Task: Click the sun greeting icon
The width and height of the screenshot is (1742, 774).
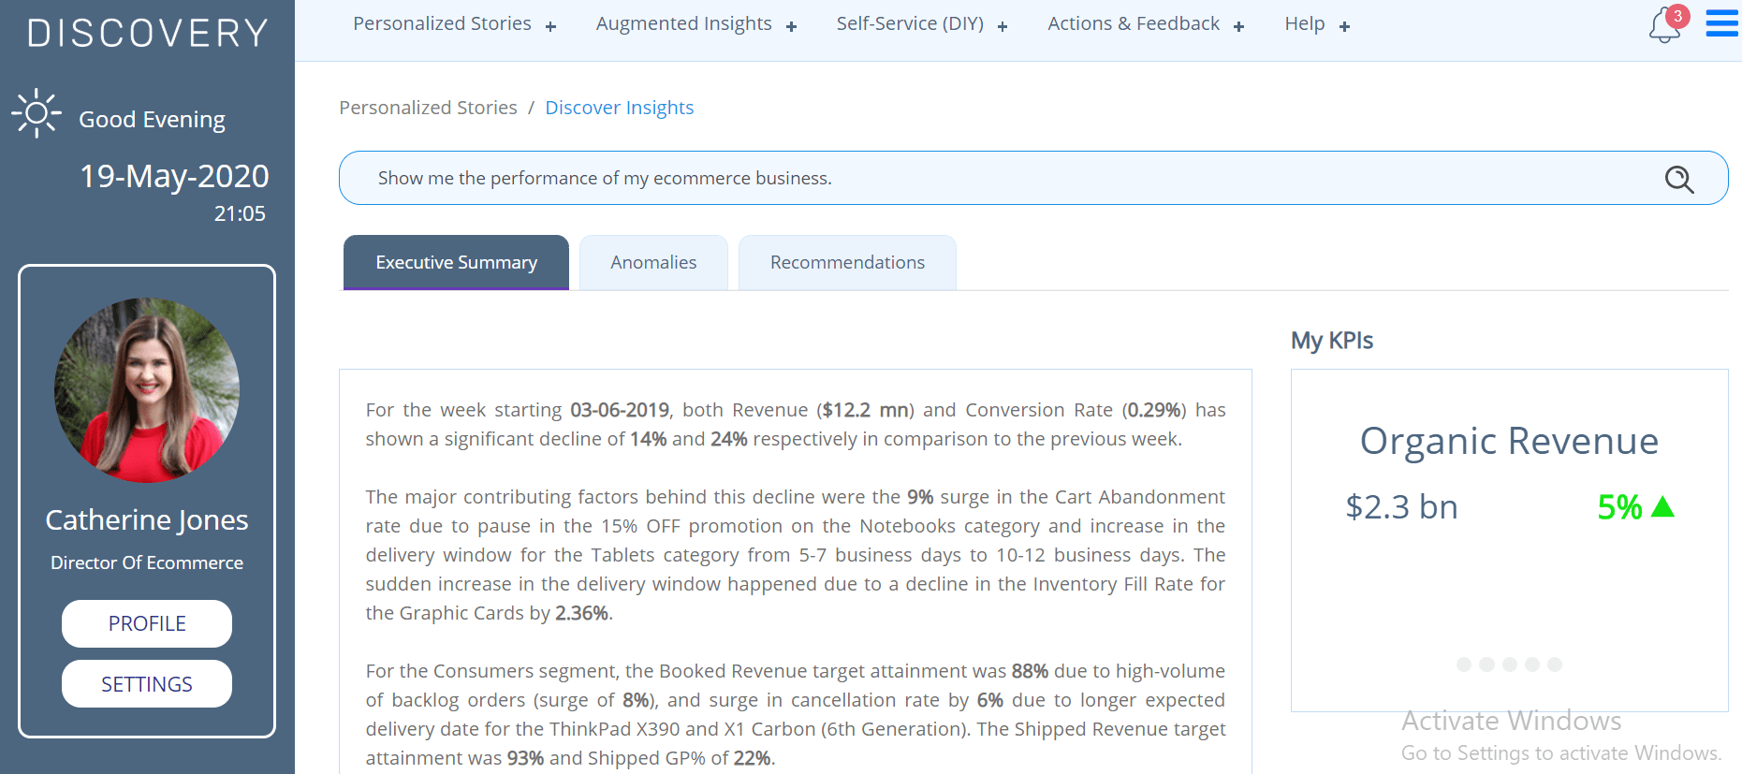Action: [x=37, y=114]
